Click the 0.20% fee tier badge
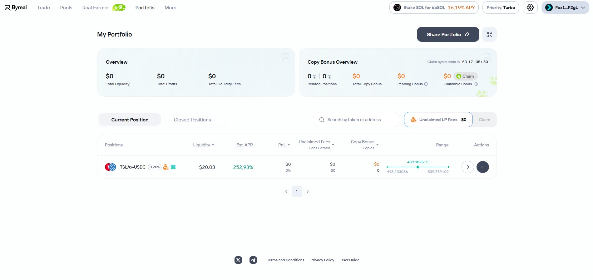The image size is (593, 280). (155, 167)
